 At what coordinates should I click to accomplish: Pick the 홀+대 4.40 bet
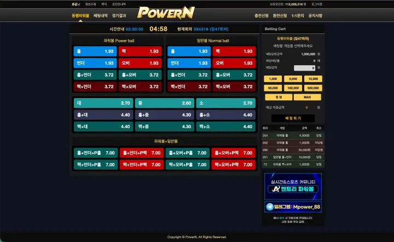click(x=103, y=115)
